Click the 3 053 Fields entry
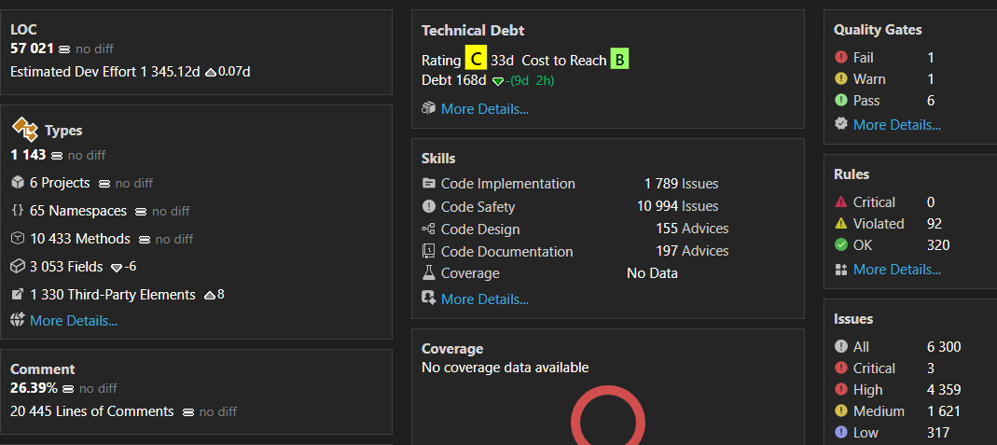Viewport: 997px width, 445px height. coord(66,267)
